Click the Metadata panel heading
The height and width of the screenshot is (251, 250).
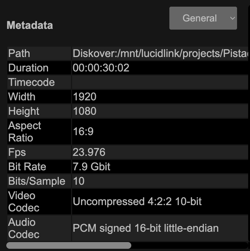(x=30, y=26)
